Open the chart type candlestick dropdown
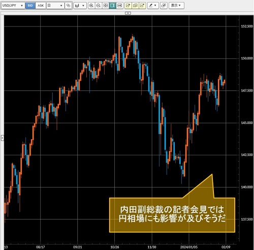Image resolution: width=254 pixels, height=250 pixels. [x=80, y=6]
